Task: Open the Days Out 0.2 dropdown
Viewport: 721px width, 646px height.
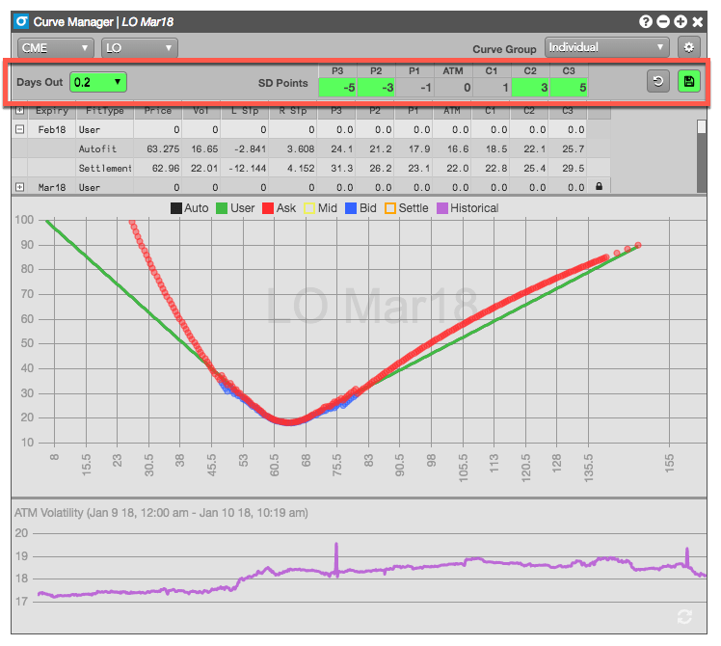Action: tap(98, 82)
